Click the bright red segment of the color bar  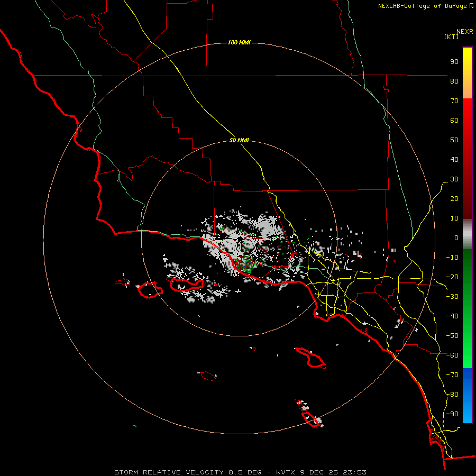[x=467, y=159]
